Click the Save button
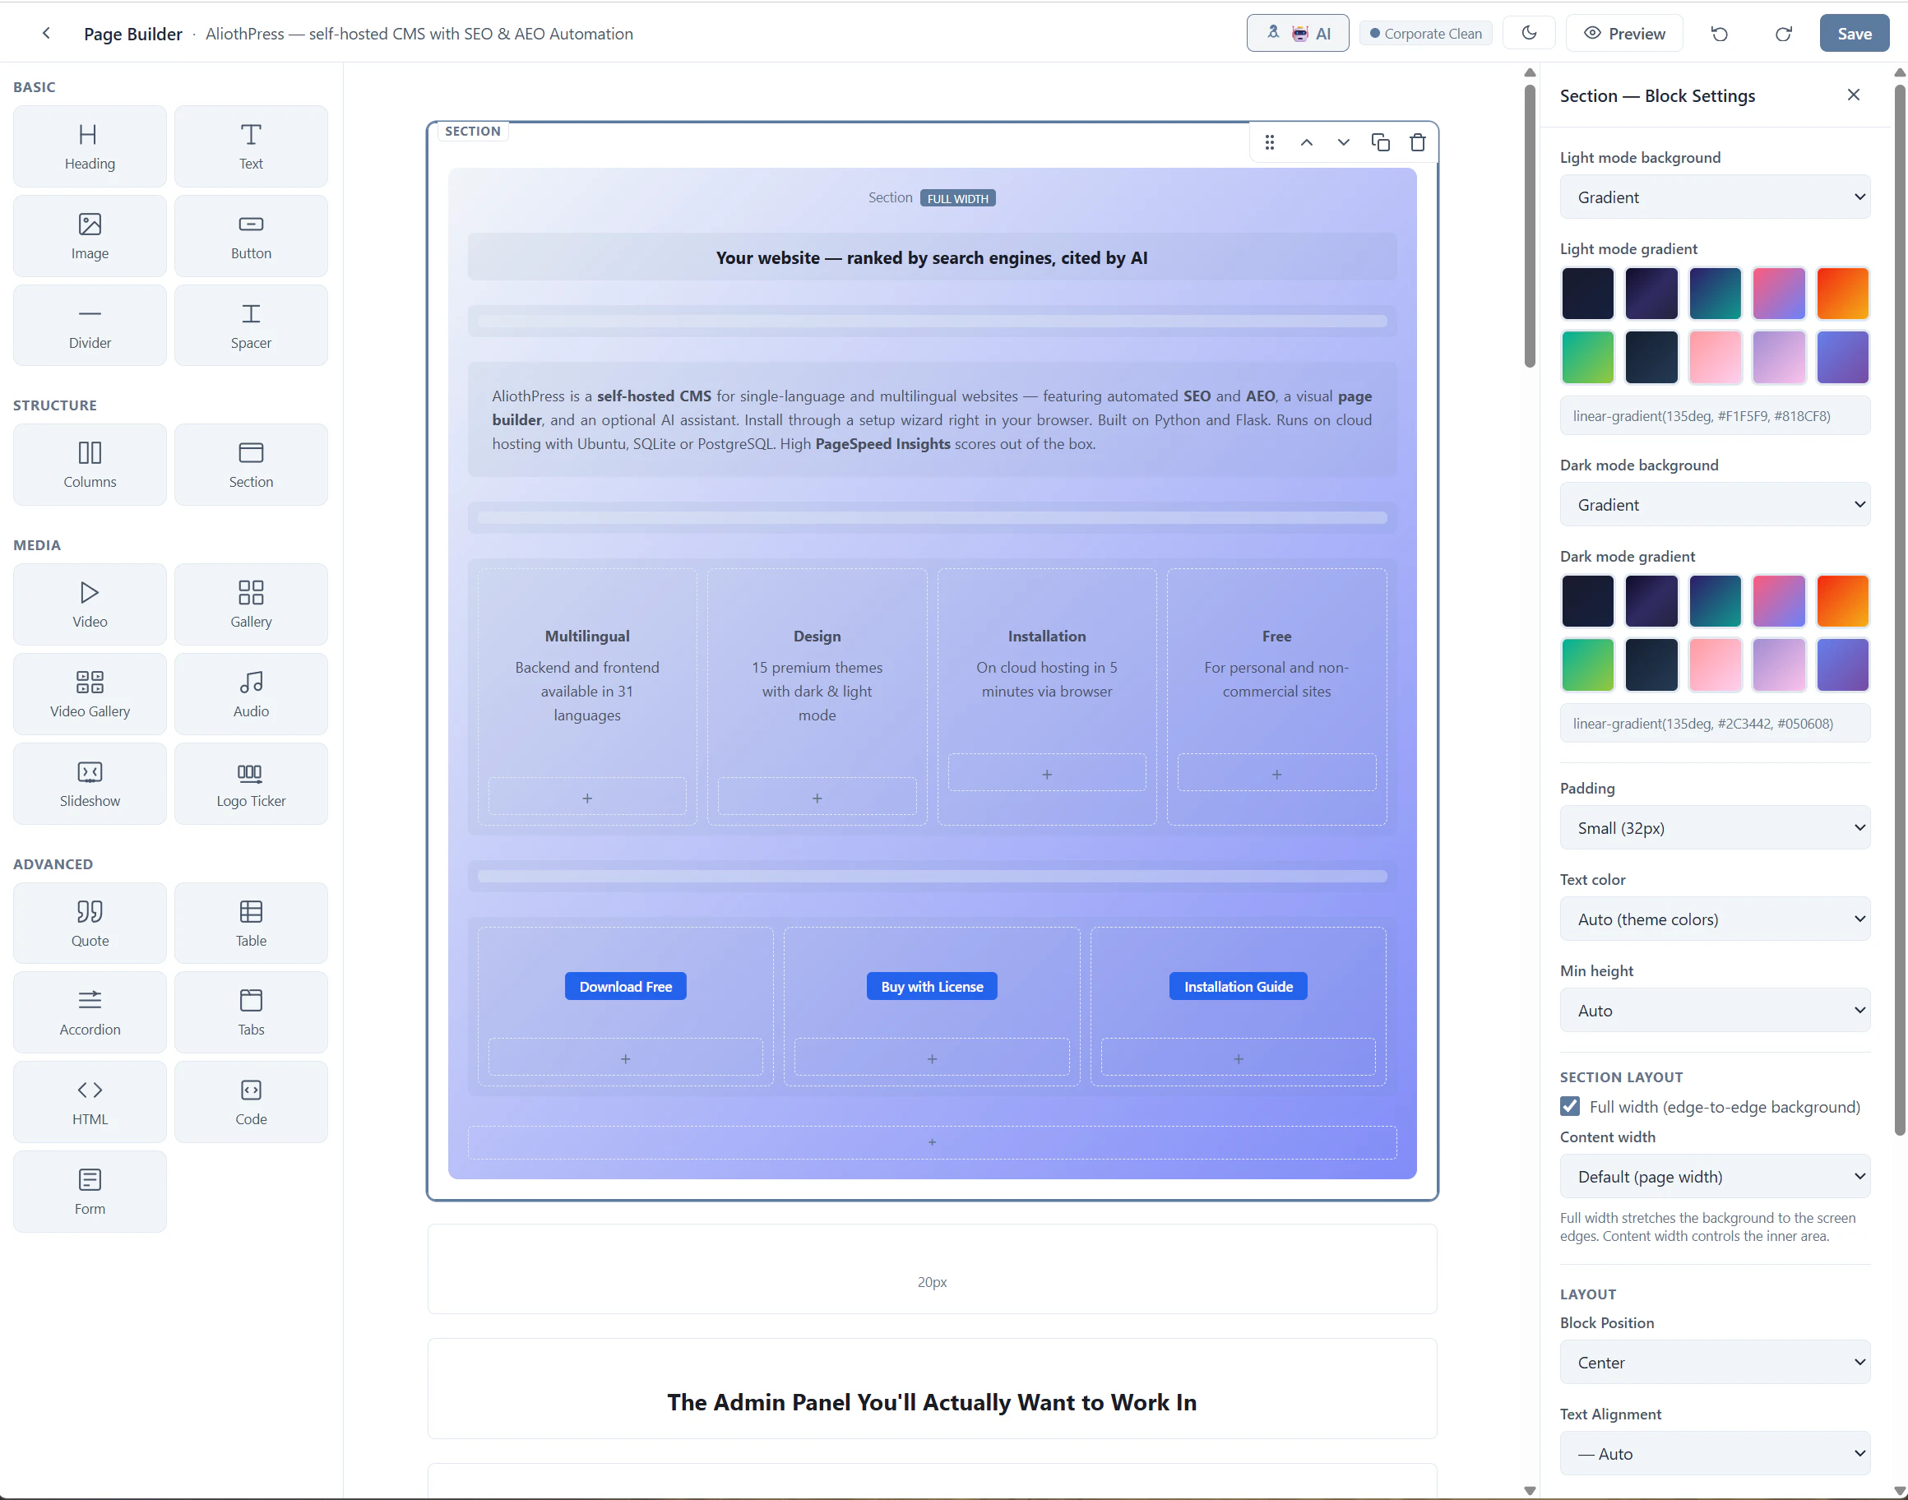 tap(1854, 33)
